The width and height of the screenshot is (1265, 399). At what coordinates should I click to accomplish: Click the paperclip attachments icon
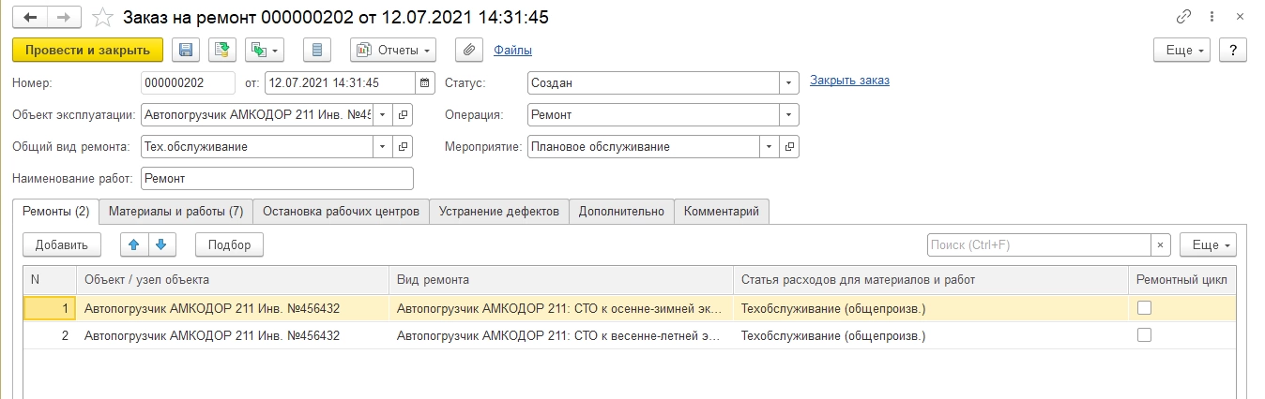[467, 50]
